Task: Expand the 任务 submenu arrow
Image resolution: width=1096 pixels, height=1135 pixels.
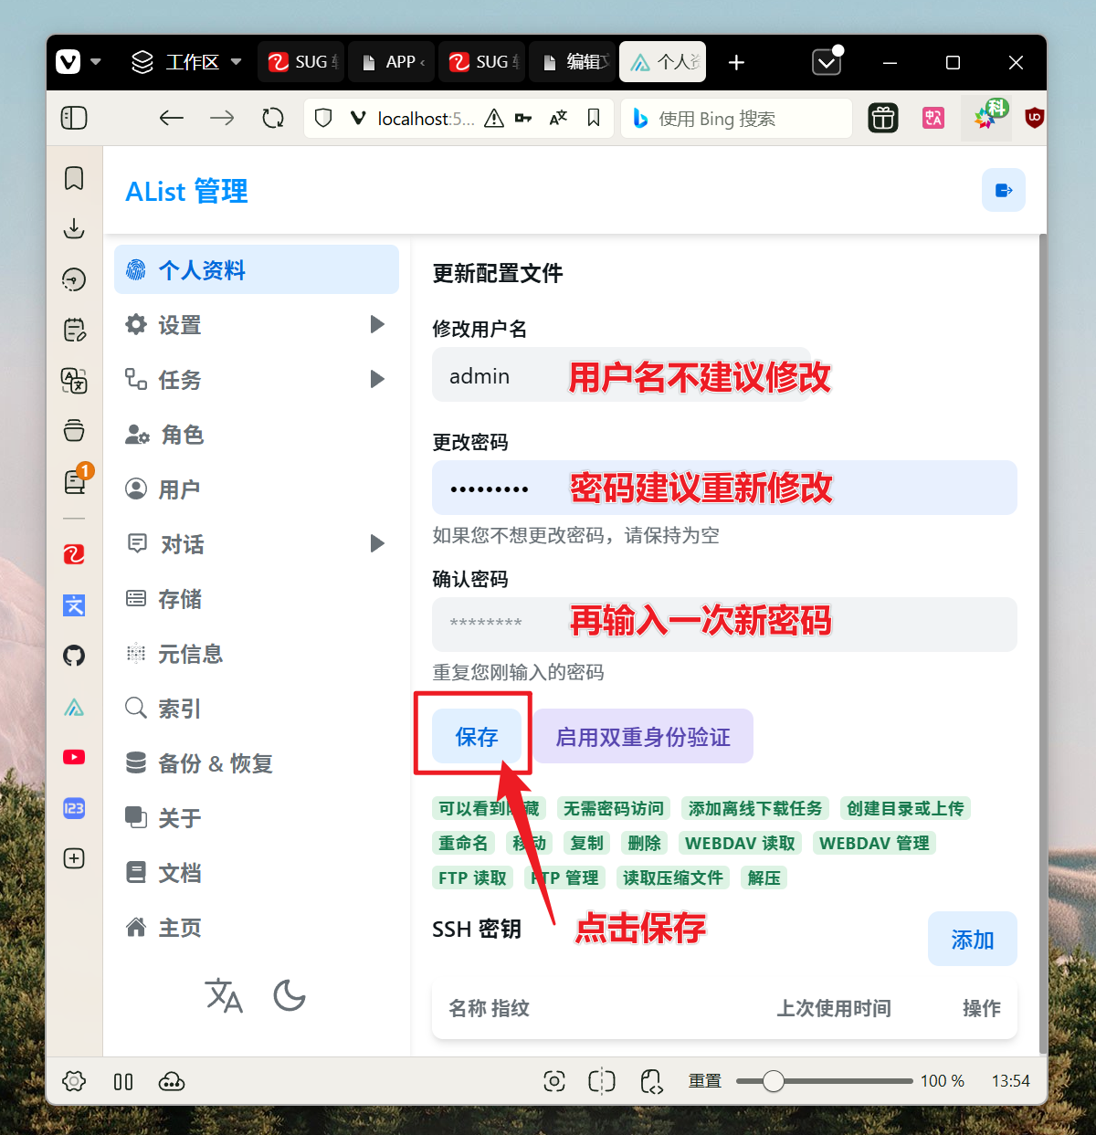Action: 377,379
